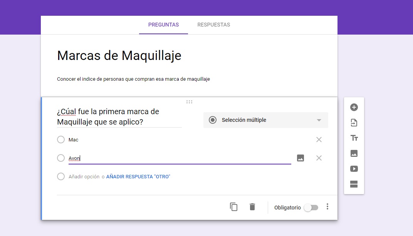413x236 pixels.
Task: Select the Mac radio button
Action: [x=60, y=140]
